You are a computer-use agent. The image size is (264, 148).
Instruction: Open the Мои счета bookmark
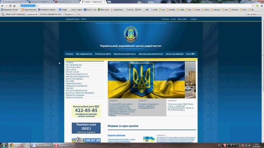click(104, 10)
